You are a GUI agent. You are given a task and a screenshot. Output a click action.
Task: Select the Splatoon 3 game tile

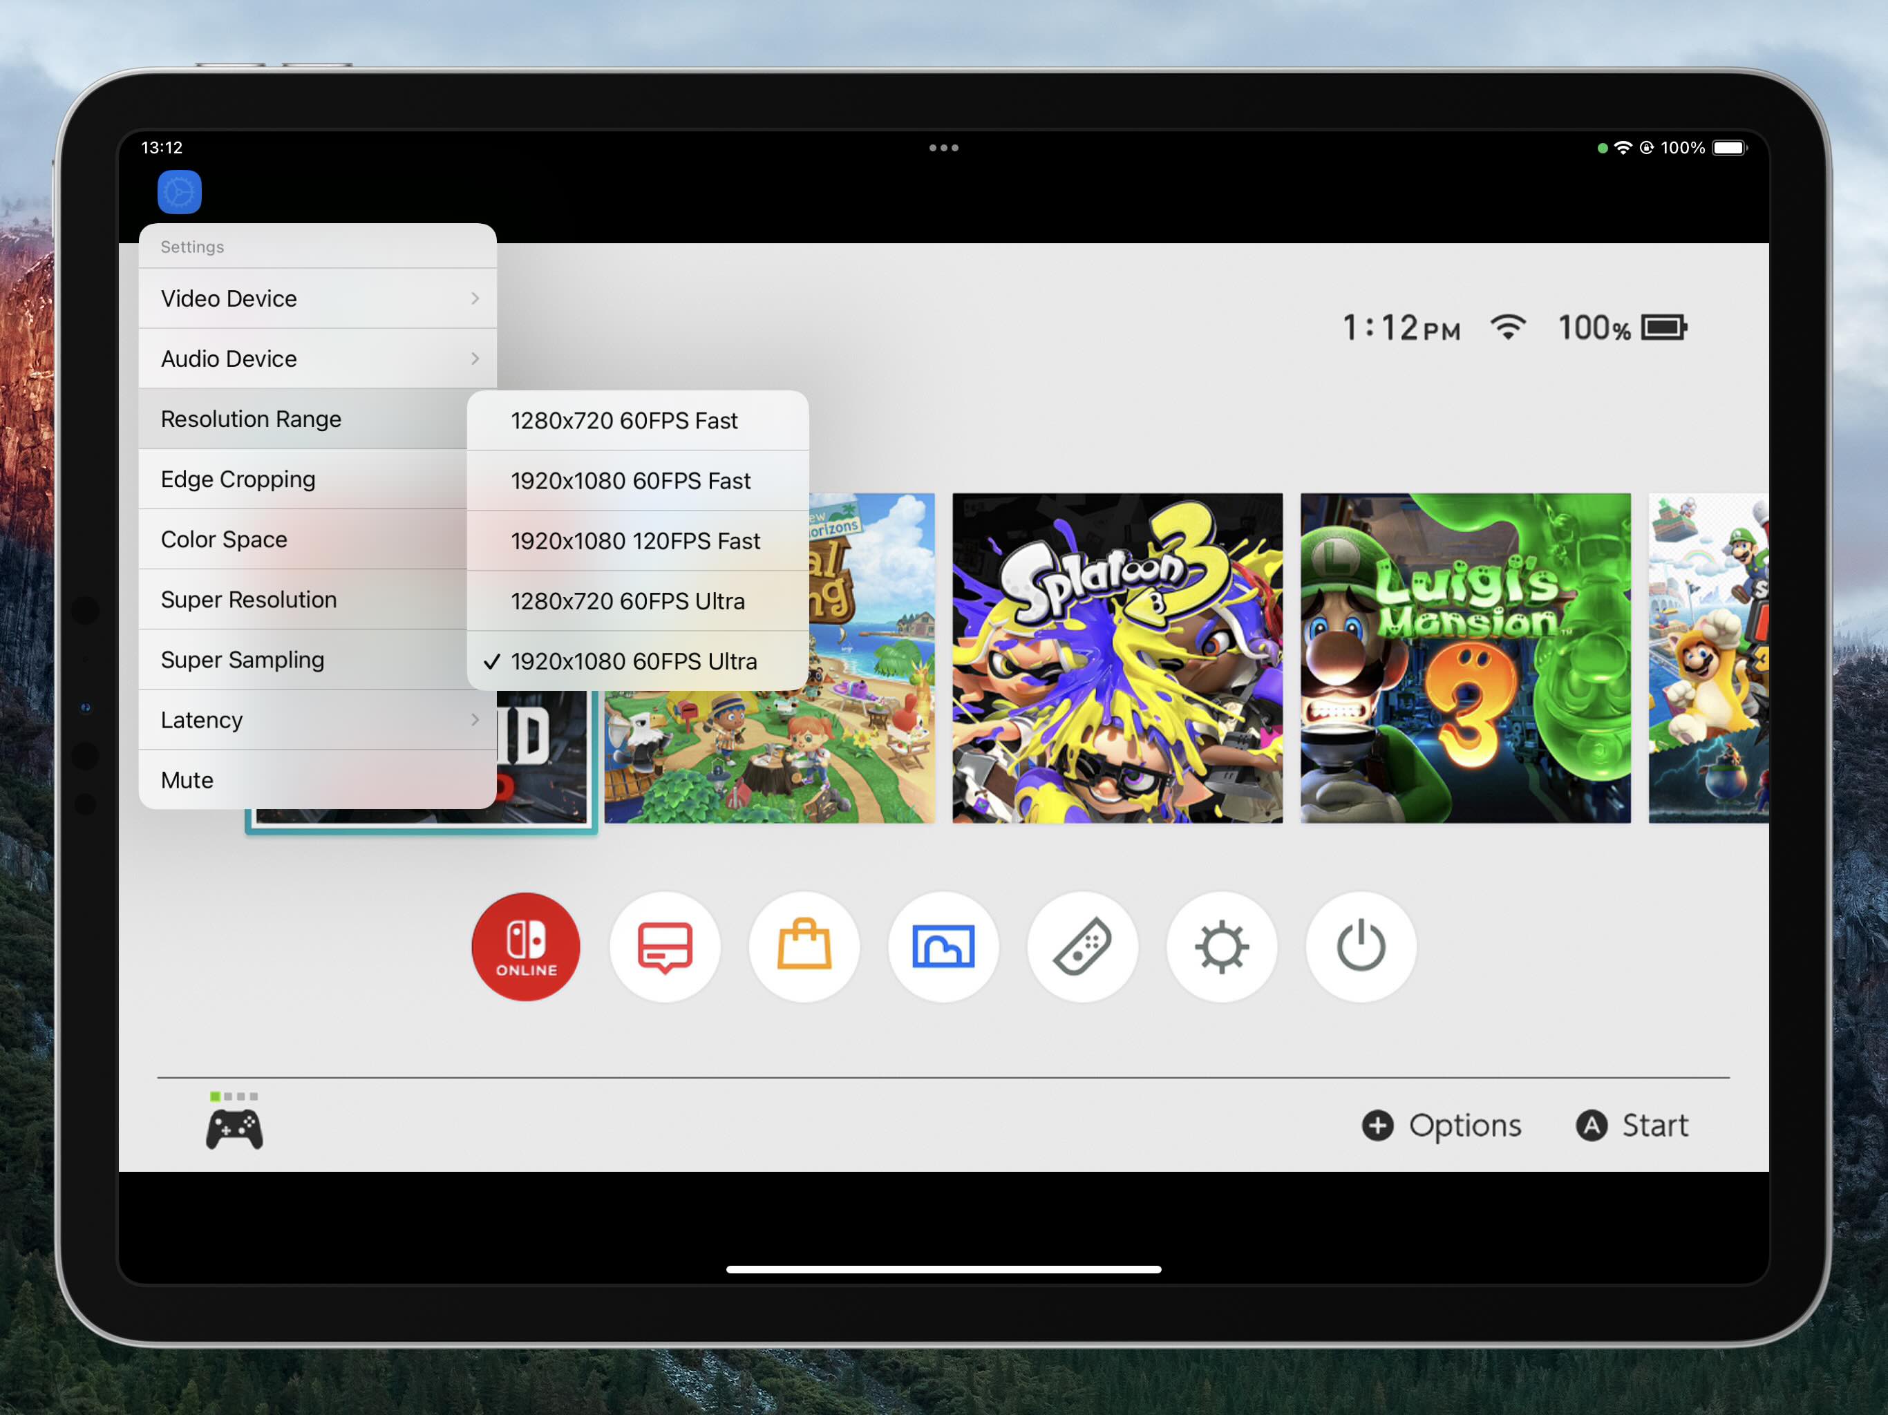pyautogui.click(x=1117, y=658)
